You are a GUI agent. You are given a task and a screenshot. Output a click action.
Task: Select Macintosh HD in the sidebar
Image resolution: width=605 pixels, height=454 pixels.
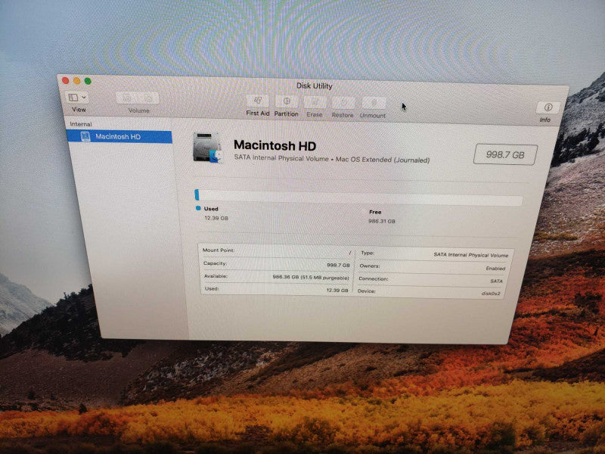coord(119,137)
